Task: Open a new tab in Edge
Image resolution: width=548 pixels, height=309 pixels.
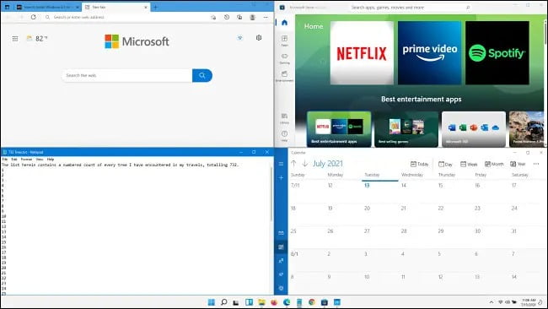Action: (155, 7)
